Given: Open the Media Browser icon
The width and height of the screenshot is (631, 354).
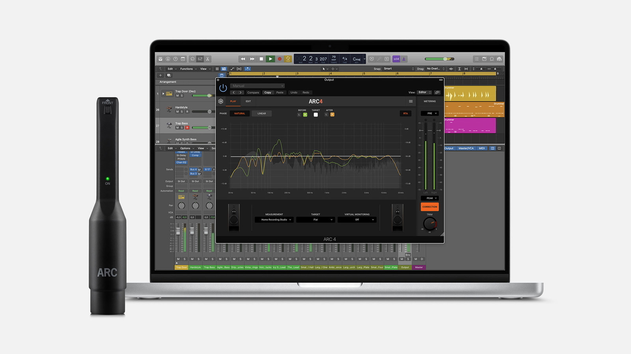Looking at the screenshot, I should [x=499, y=59].
